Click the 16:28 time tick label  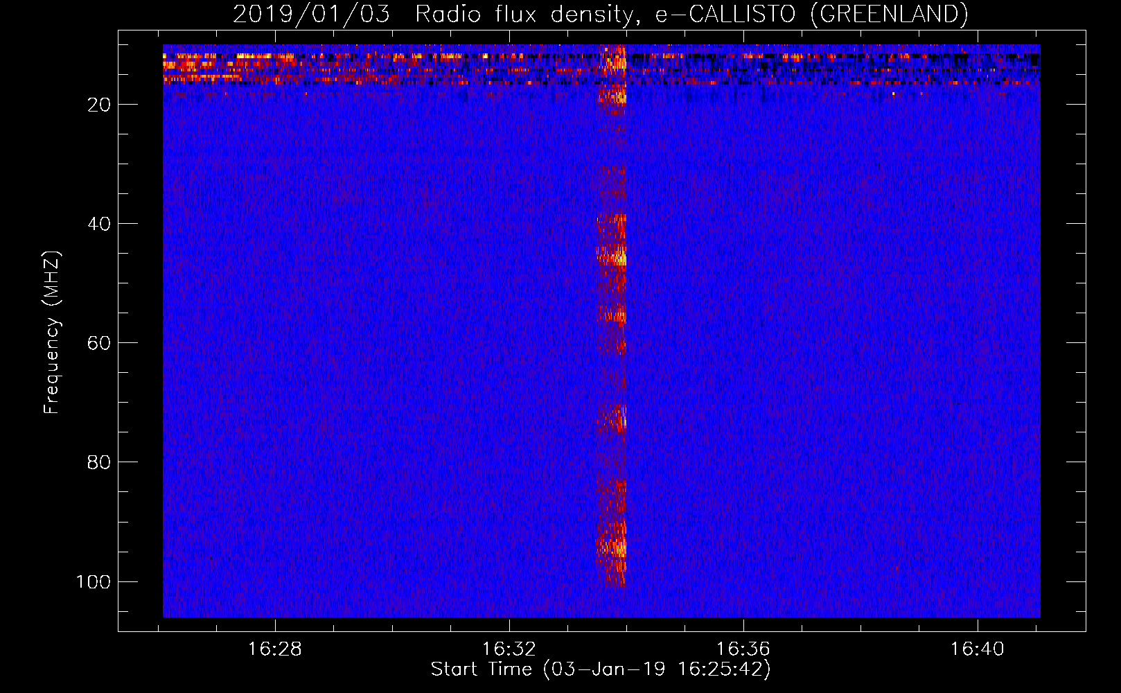[x=275, y=649]
